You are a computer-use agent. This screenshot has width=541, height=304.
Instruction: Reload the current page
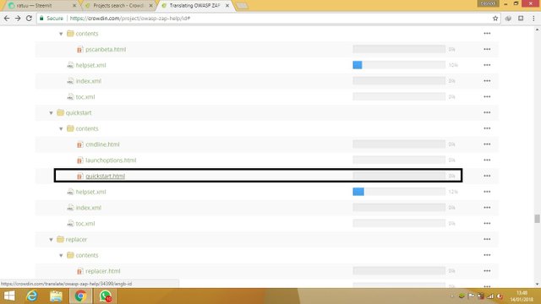(x=29, y=19)
